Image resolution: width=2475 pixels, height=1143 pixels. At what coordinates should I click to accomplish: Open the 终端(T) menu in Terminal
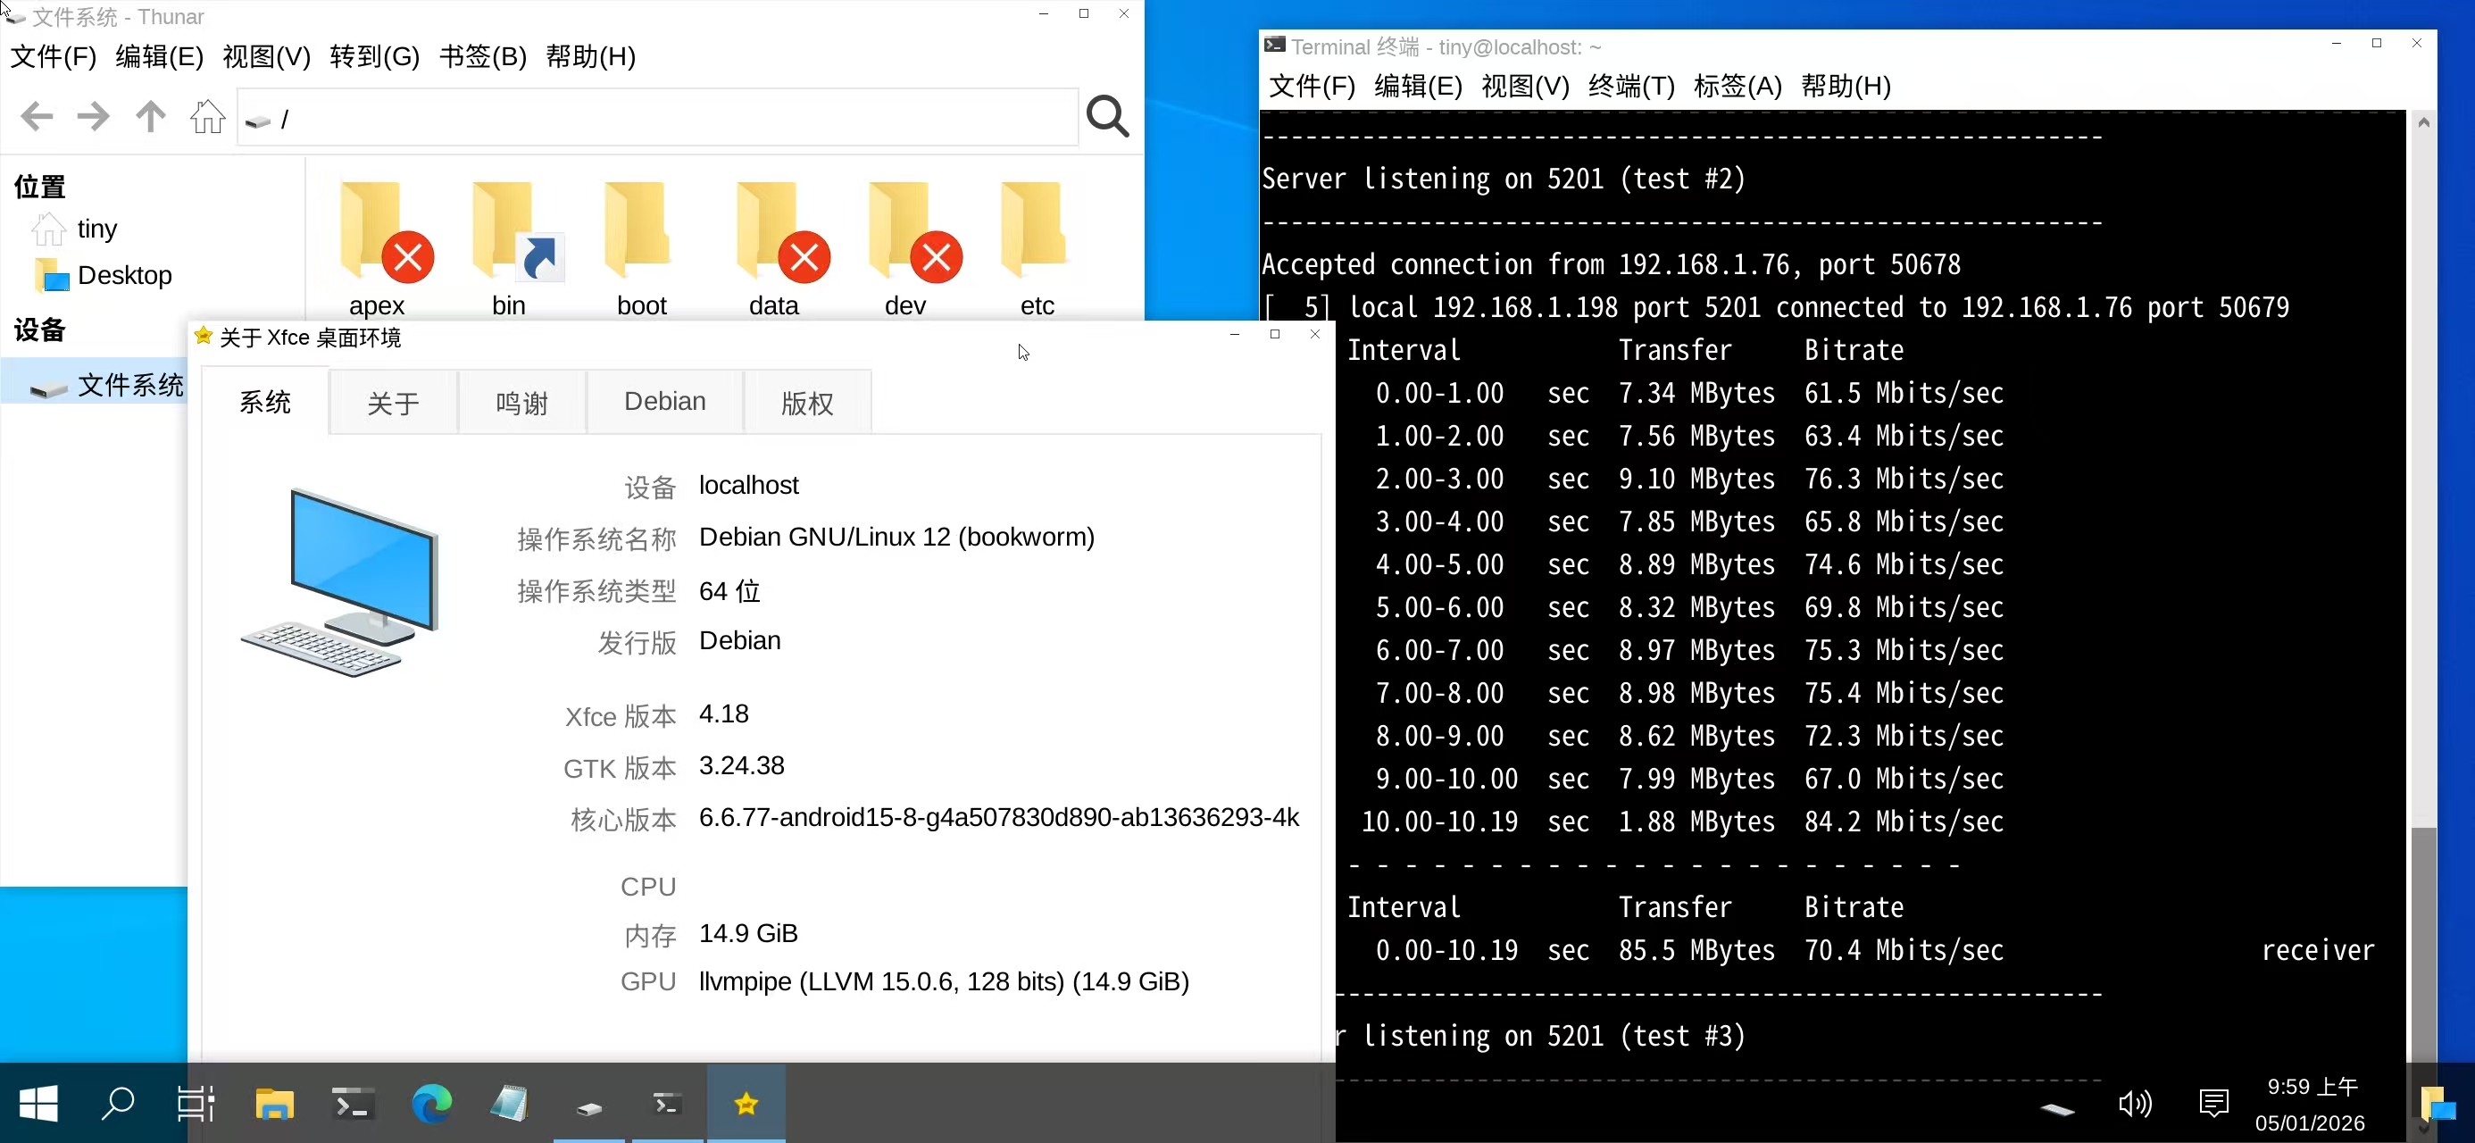tap(1630, 87)
